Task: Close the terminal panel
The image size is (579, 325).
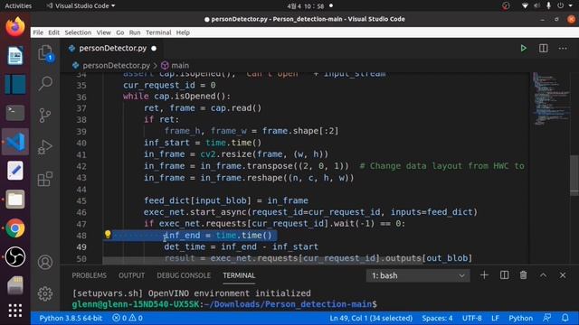Action: click(563, 275)
